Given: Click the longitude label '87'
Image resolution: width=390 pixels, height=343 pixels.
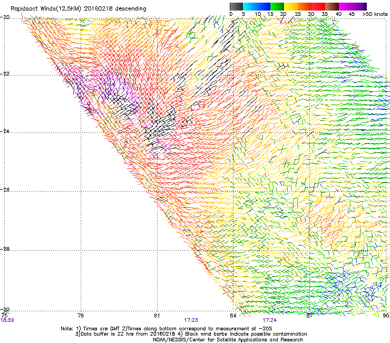Looking at the screenshot, I should click(x=309, y=316).
